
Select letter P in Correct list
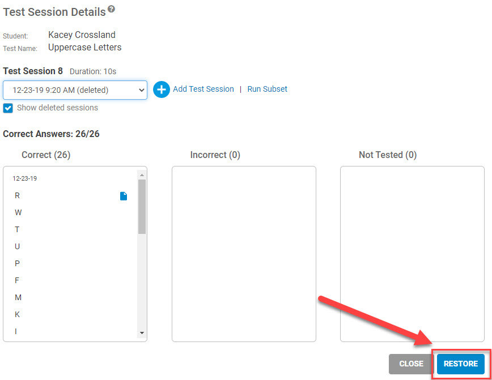point(17,263)
